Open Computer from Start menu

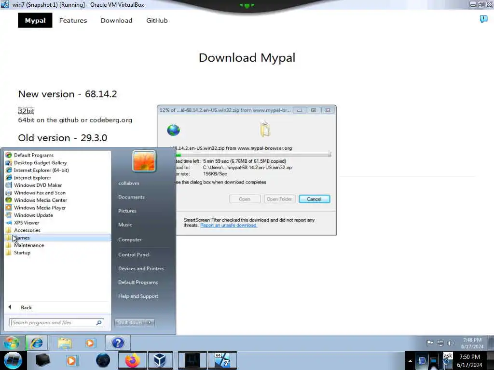[x=130, y=240]
